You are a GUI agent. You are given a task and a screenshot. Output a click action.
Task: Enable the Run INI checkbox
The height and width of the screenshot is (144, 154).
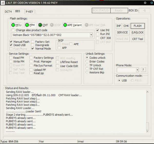click(97, 34)
